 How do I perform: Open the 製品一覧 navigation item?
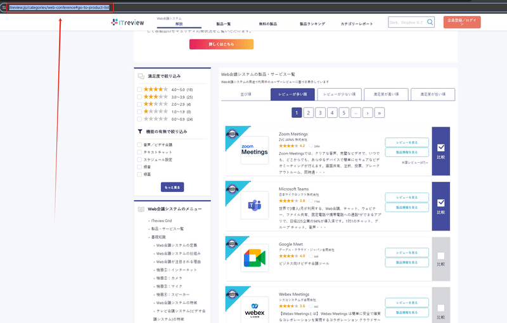[224, 24]
